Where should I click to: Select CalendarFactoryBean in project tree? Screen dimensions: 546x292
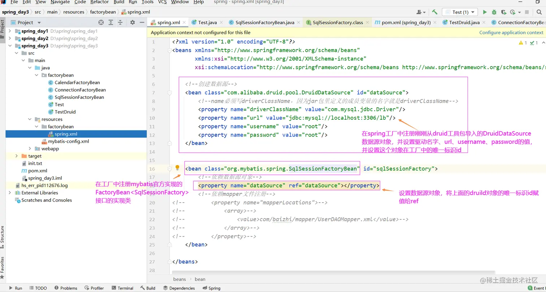tap(77, 83)
